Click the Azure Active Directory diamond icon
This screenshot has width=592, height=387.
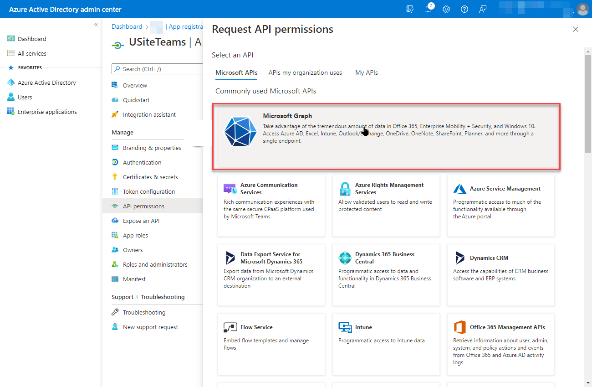tap(11, 83)
